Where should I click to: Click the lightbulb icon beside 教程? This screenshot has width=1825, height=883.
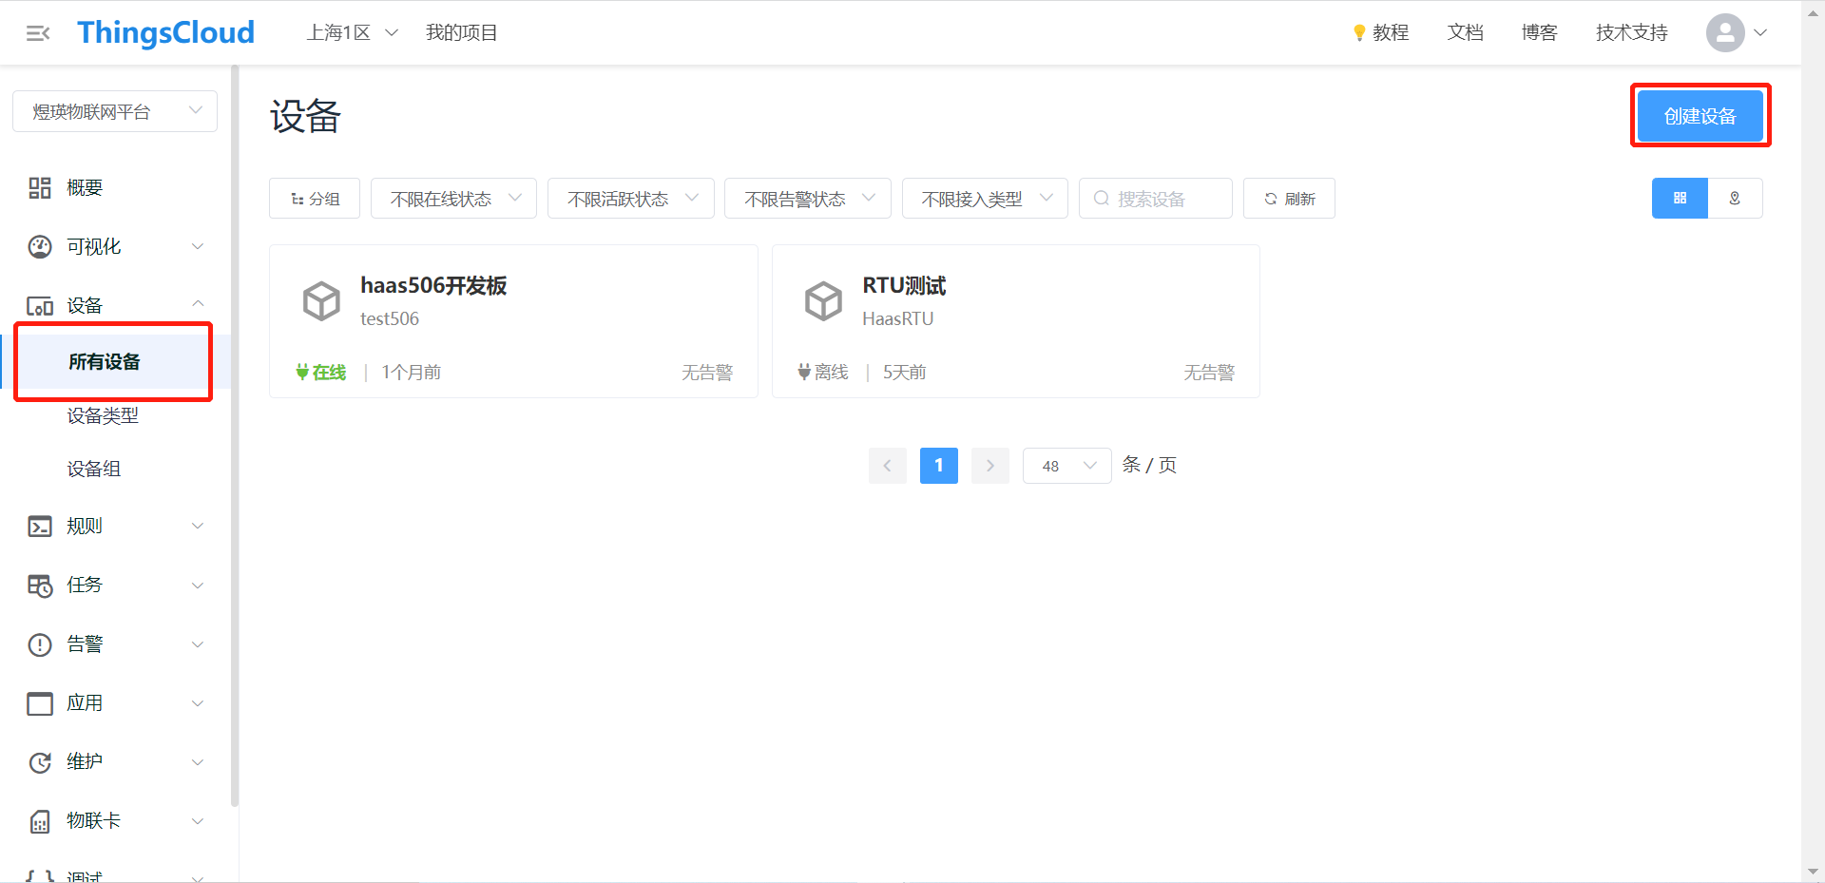[x=1359, y=33]
